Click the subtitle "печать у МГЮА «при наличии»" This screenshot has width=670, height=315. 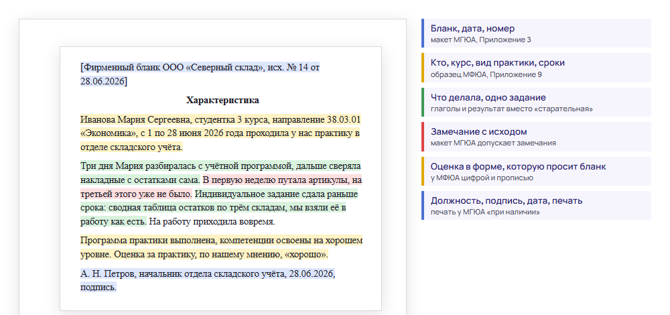pyautogui.click(x=485, y=212)
